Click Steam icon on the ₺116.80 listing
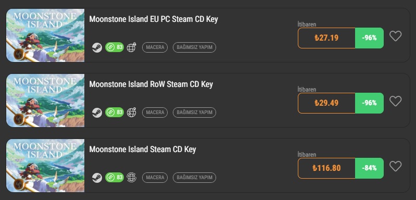The width and height of the screenshot is (416, 200). (x=97, y=178)
